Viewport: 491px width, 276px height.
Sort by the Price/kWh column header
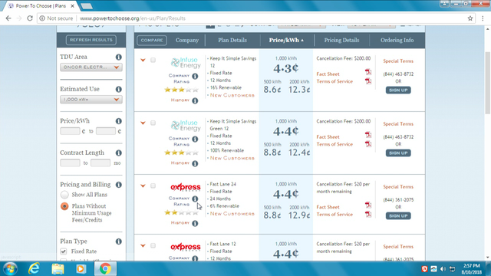coord(286,41)
